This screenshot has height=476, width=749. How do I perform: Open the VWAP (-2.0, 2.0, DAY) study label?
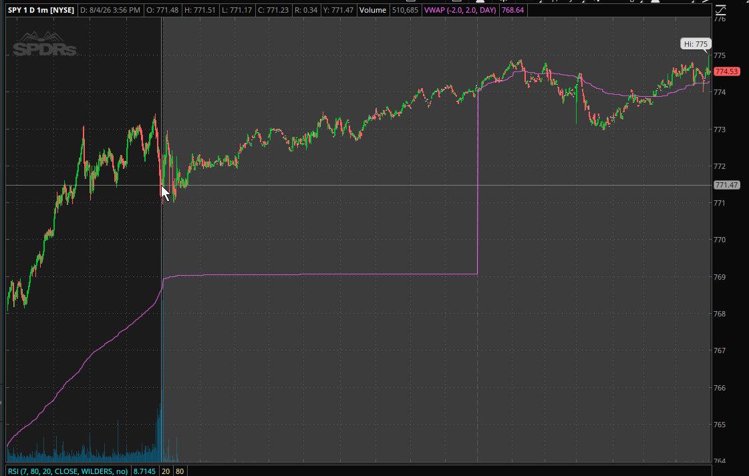(x=460, y=10)
